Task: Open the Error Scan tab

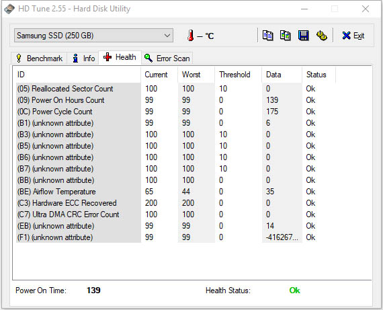Action: [167, 59]
